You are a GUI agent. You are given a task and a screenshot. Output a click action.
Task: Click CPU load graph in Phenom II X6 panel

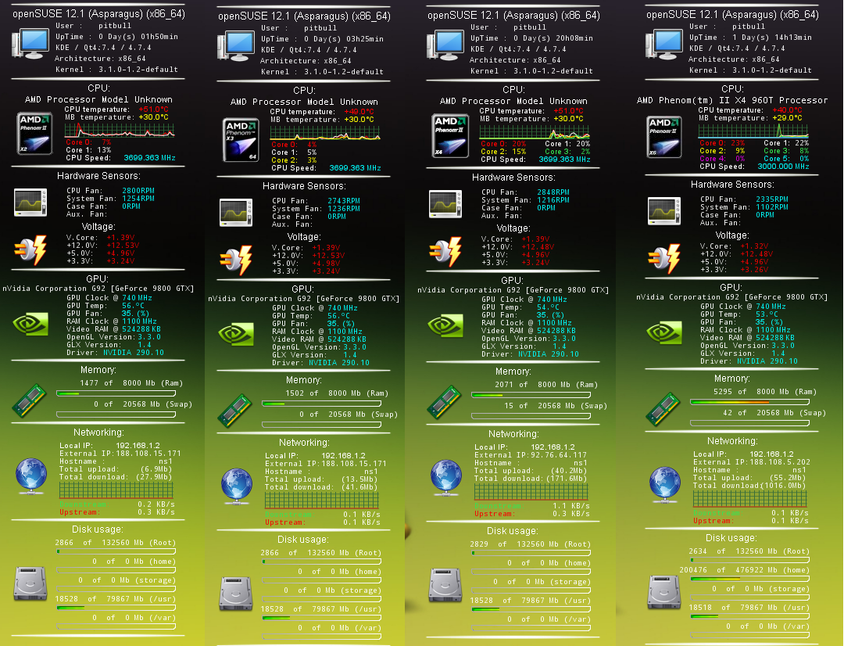[753, 131]
